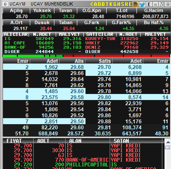Click trade row with PHILLIPCAPITAL buyer

pos(82,165)
